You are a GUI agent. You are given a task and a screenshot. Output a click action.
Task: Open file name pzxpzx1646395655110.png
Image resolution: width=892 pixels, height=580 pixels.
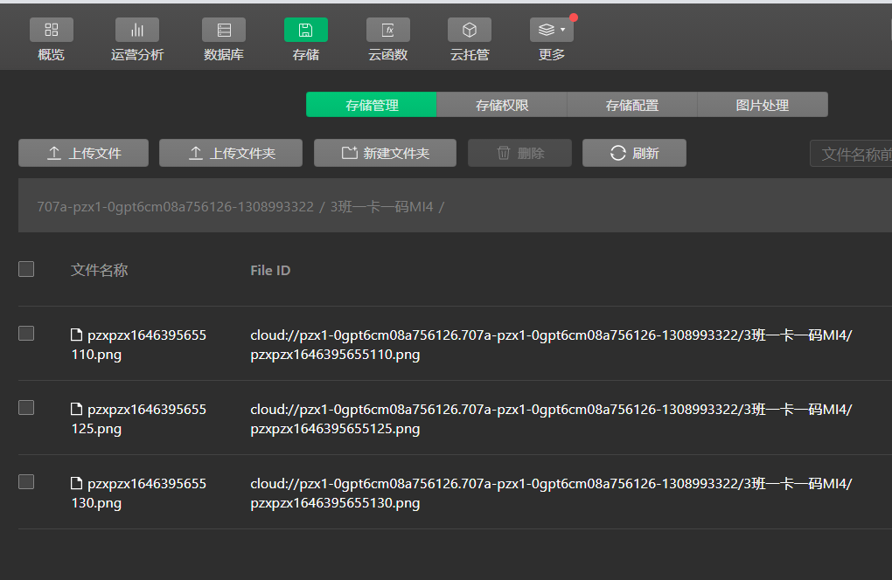pyautogui.click(x=139, y=345)
